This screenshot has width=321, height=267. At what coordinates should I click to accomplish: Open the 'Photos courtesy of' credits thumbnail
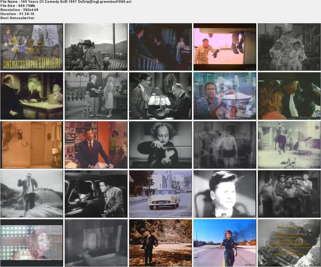click(x=289, y=243)
